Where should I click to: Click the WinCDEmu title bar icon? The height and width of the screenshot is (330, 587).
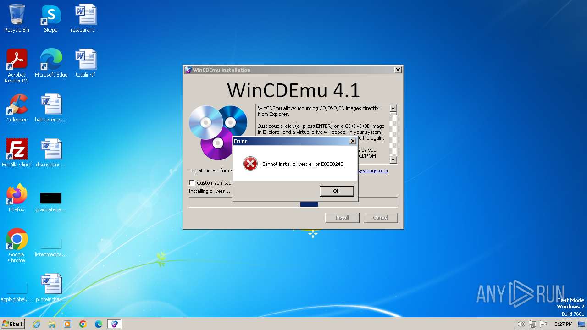(x=188, y=70)
